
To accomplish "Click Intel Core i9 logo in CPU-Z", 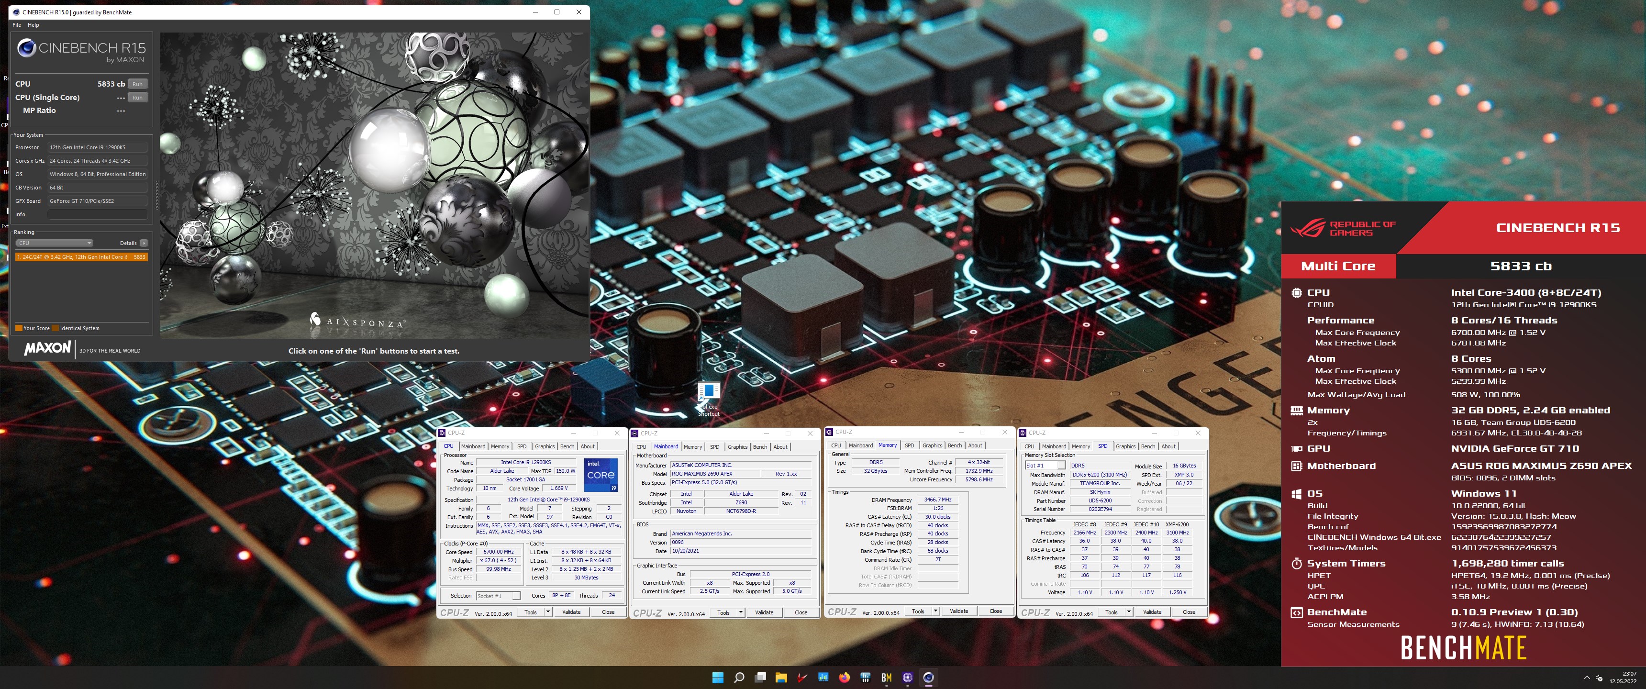I will coord(601,475).
